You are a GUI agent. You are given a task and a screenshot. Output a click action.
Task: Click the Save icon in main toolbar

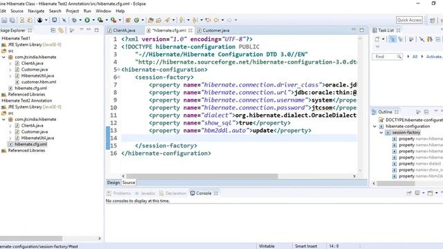[x=4, y=20]
